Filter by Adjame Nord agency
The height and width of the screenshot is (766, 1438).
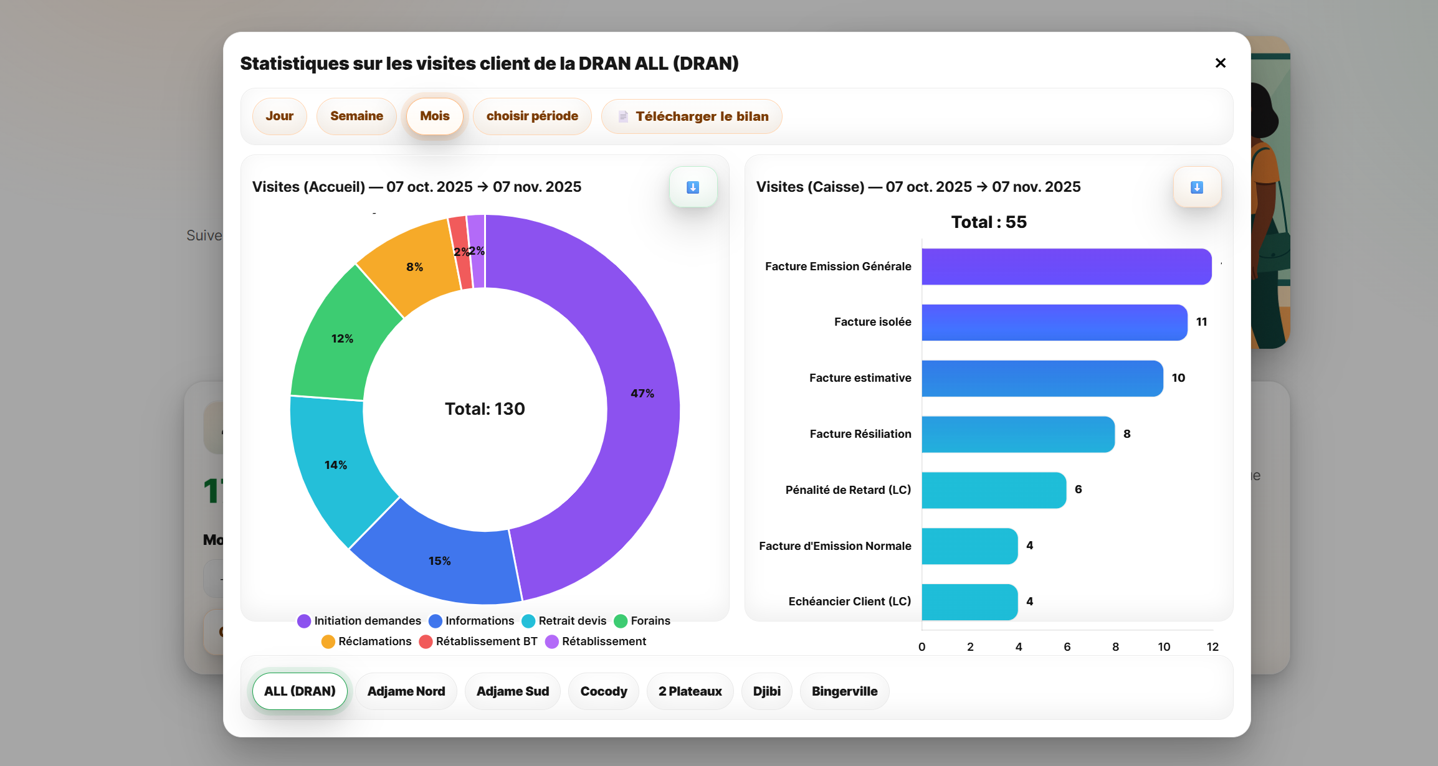[406, 691]
